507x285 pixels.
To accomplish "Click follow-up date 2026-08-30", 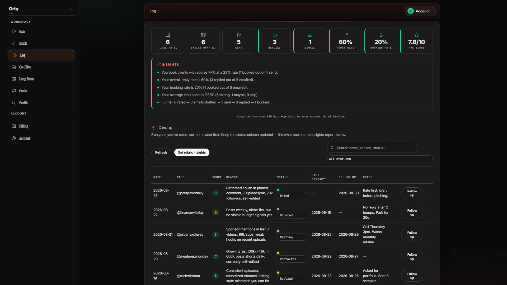I will pyautogui.click(x=349, y=193).
